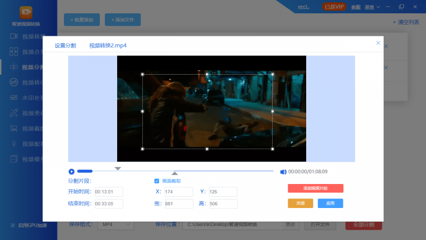
Task: Click the play button below video preview
Action: coord(71,171)
